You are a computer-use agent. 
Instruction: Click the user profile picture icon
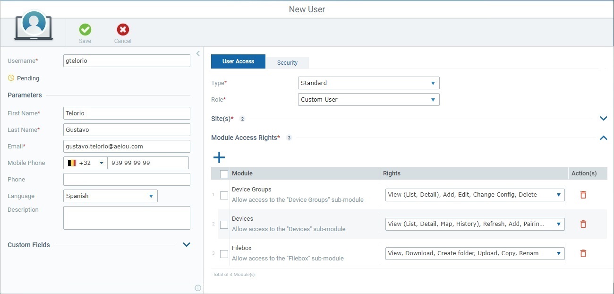33,24
